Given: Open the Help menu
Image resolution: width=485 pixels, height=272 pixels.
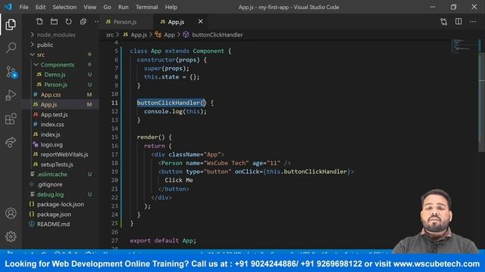Looking at the screenshot, I should [x=171, y=7].
